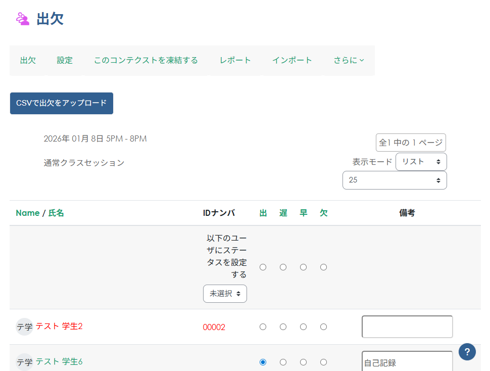Click the attendance module icon beside the title
Viewport: 490px width, 371px height.
click(x=23, y=19)
